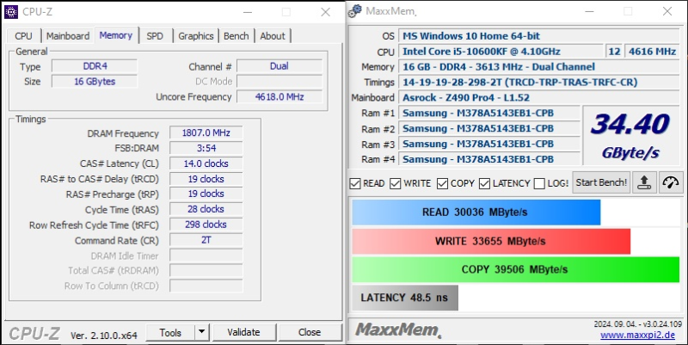Viewport: 688px width, 345px height.
Task: Click the red WRITE 33655 MByte/s bar
Action: [491, 241]
